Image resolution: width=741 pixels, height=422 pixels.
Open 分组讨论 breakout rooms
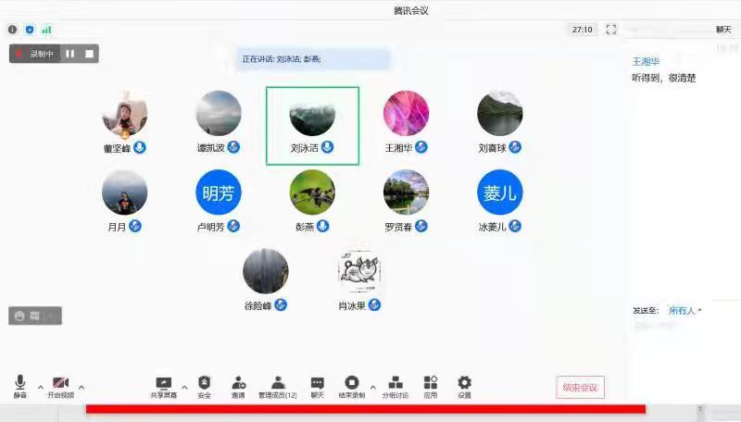coord(396,386)
